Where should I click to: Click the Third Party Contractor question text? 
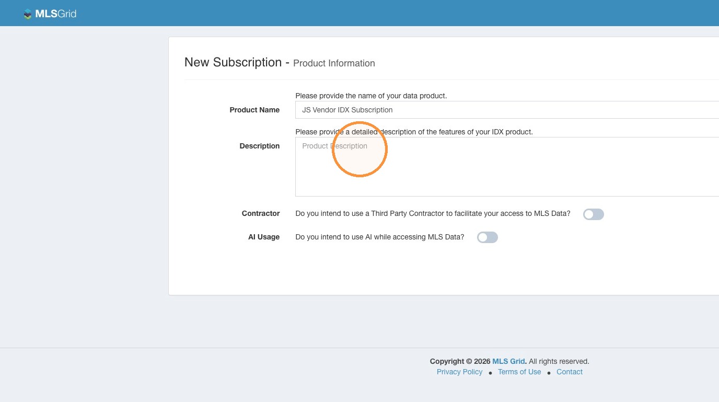(433, 213)
